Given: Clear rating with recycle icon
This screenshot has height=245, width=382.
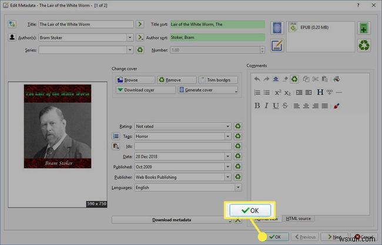Looking at the screenshot, I should pyautogui.click(x=238, y=126).
